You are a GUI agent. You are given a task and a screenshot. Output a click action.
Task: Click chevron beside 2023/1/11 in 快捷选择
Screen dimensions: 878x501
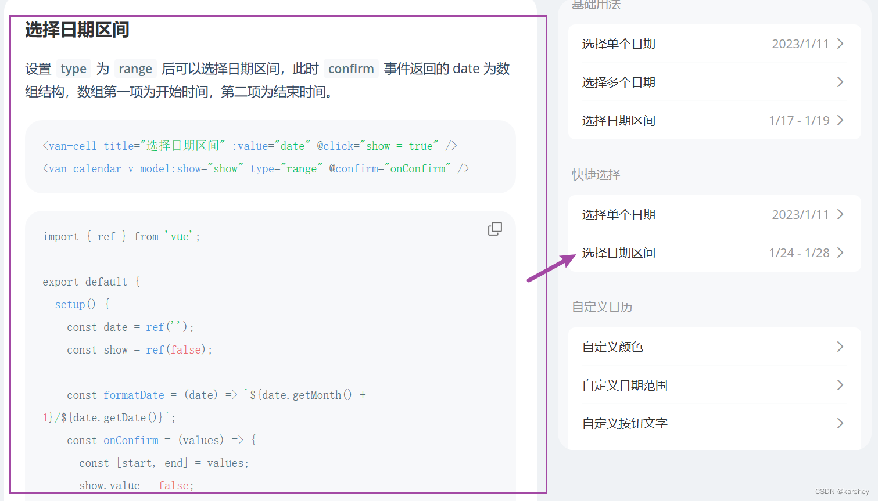[840, 215]
